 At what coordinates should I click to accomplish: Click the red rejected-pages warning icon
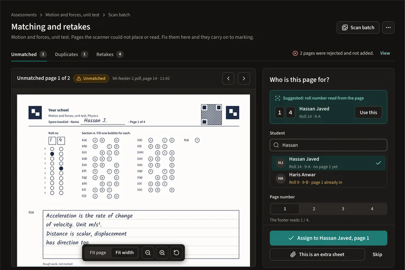[x=295, y=53]
